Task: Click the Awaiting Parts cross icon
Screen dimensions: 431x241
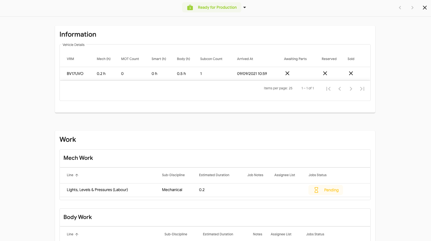Action: tap(287, 73)
